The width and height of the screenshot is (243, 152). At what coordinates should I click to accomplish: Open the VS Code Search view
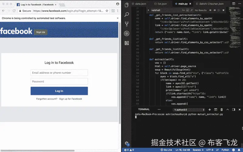point(127,15)
